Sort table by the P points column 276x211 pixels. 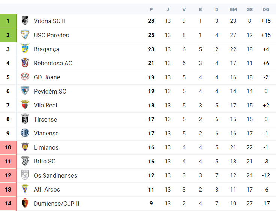(151, 10)
